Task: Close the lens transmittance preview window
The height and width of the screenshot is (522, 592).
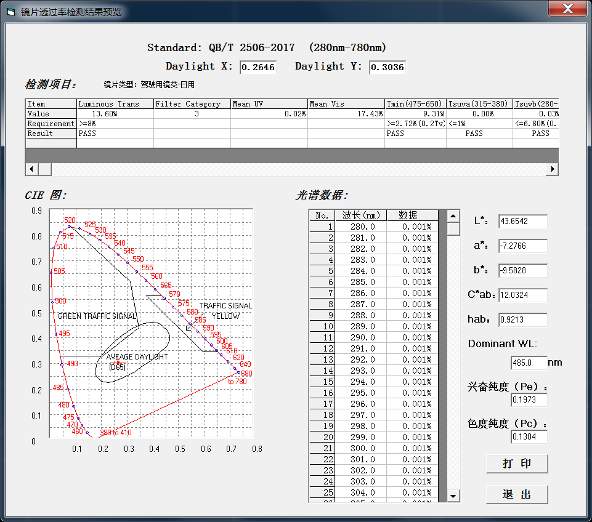Action: point(567,9)
